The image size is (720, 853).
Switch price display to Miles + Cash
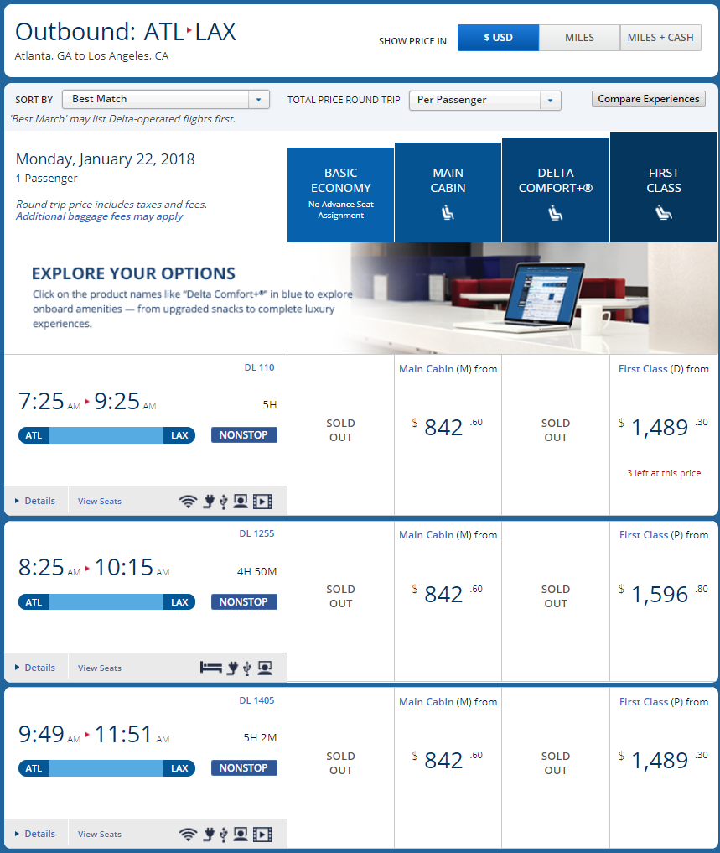(x=660, y=38)
